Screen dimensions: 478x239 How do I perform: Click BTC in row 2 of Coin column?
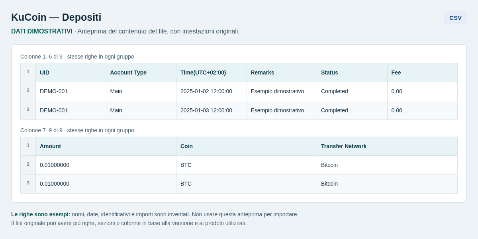[x=186, y=165]
